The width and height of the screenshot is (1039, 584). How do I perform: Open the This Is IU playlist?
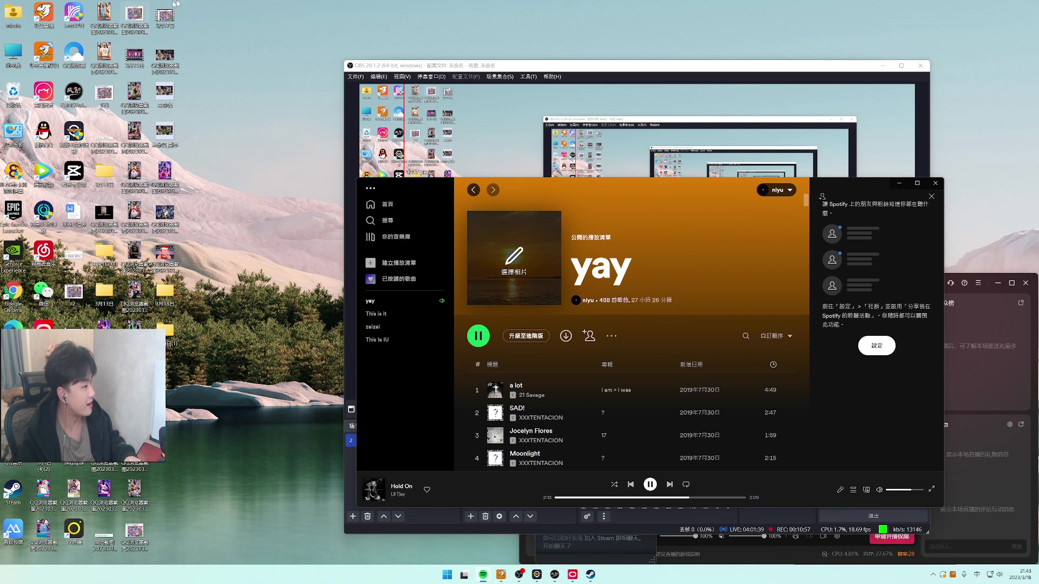click(377, 340)
